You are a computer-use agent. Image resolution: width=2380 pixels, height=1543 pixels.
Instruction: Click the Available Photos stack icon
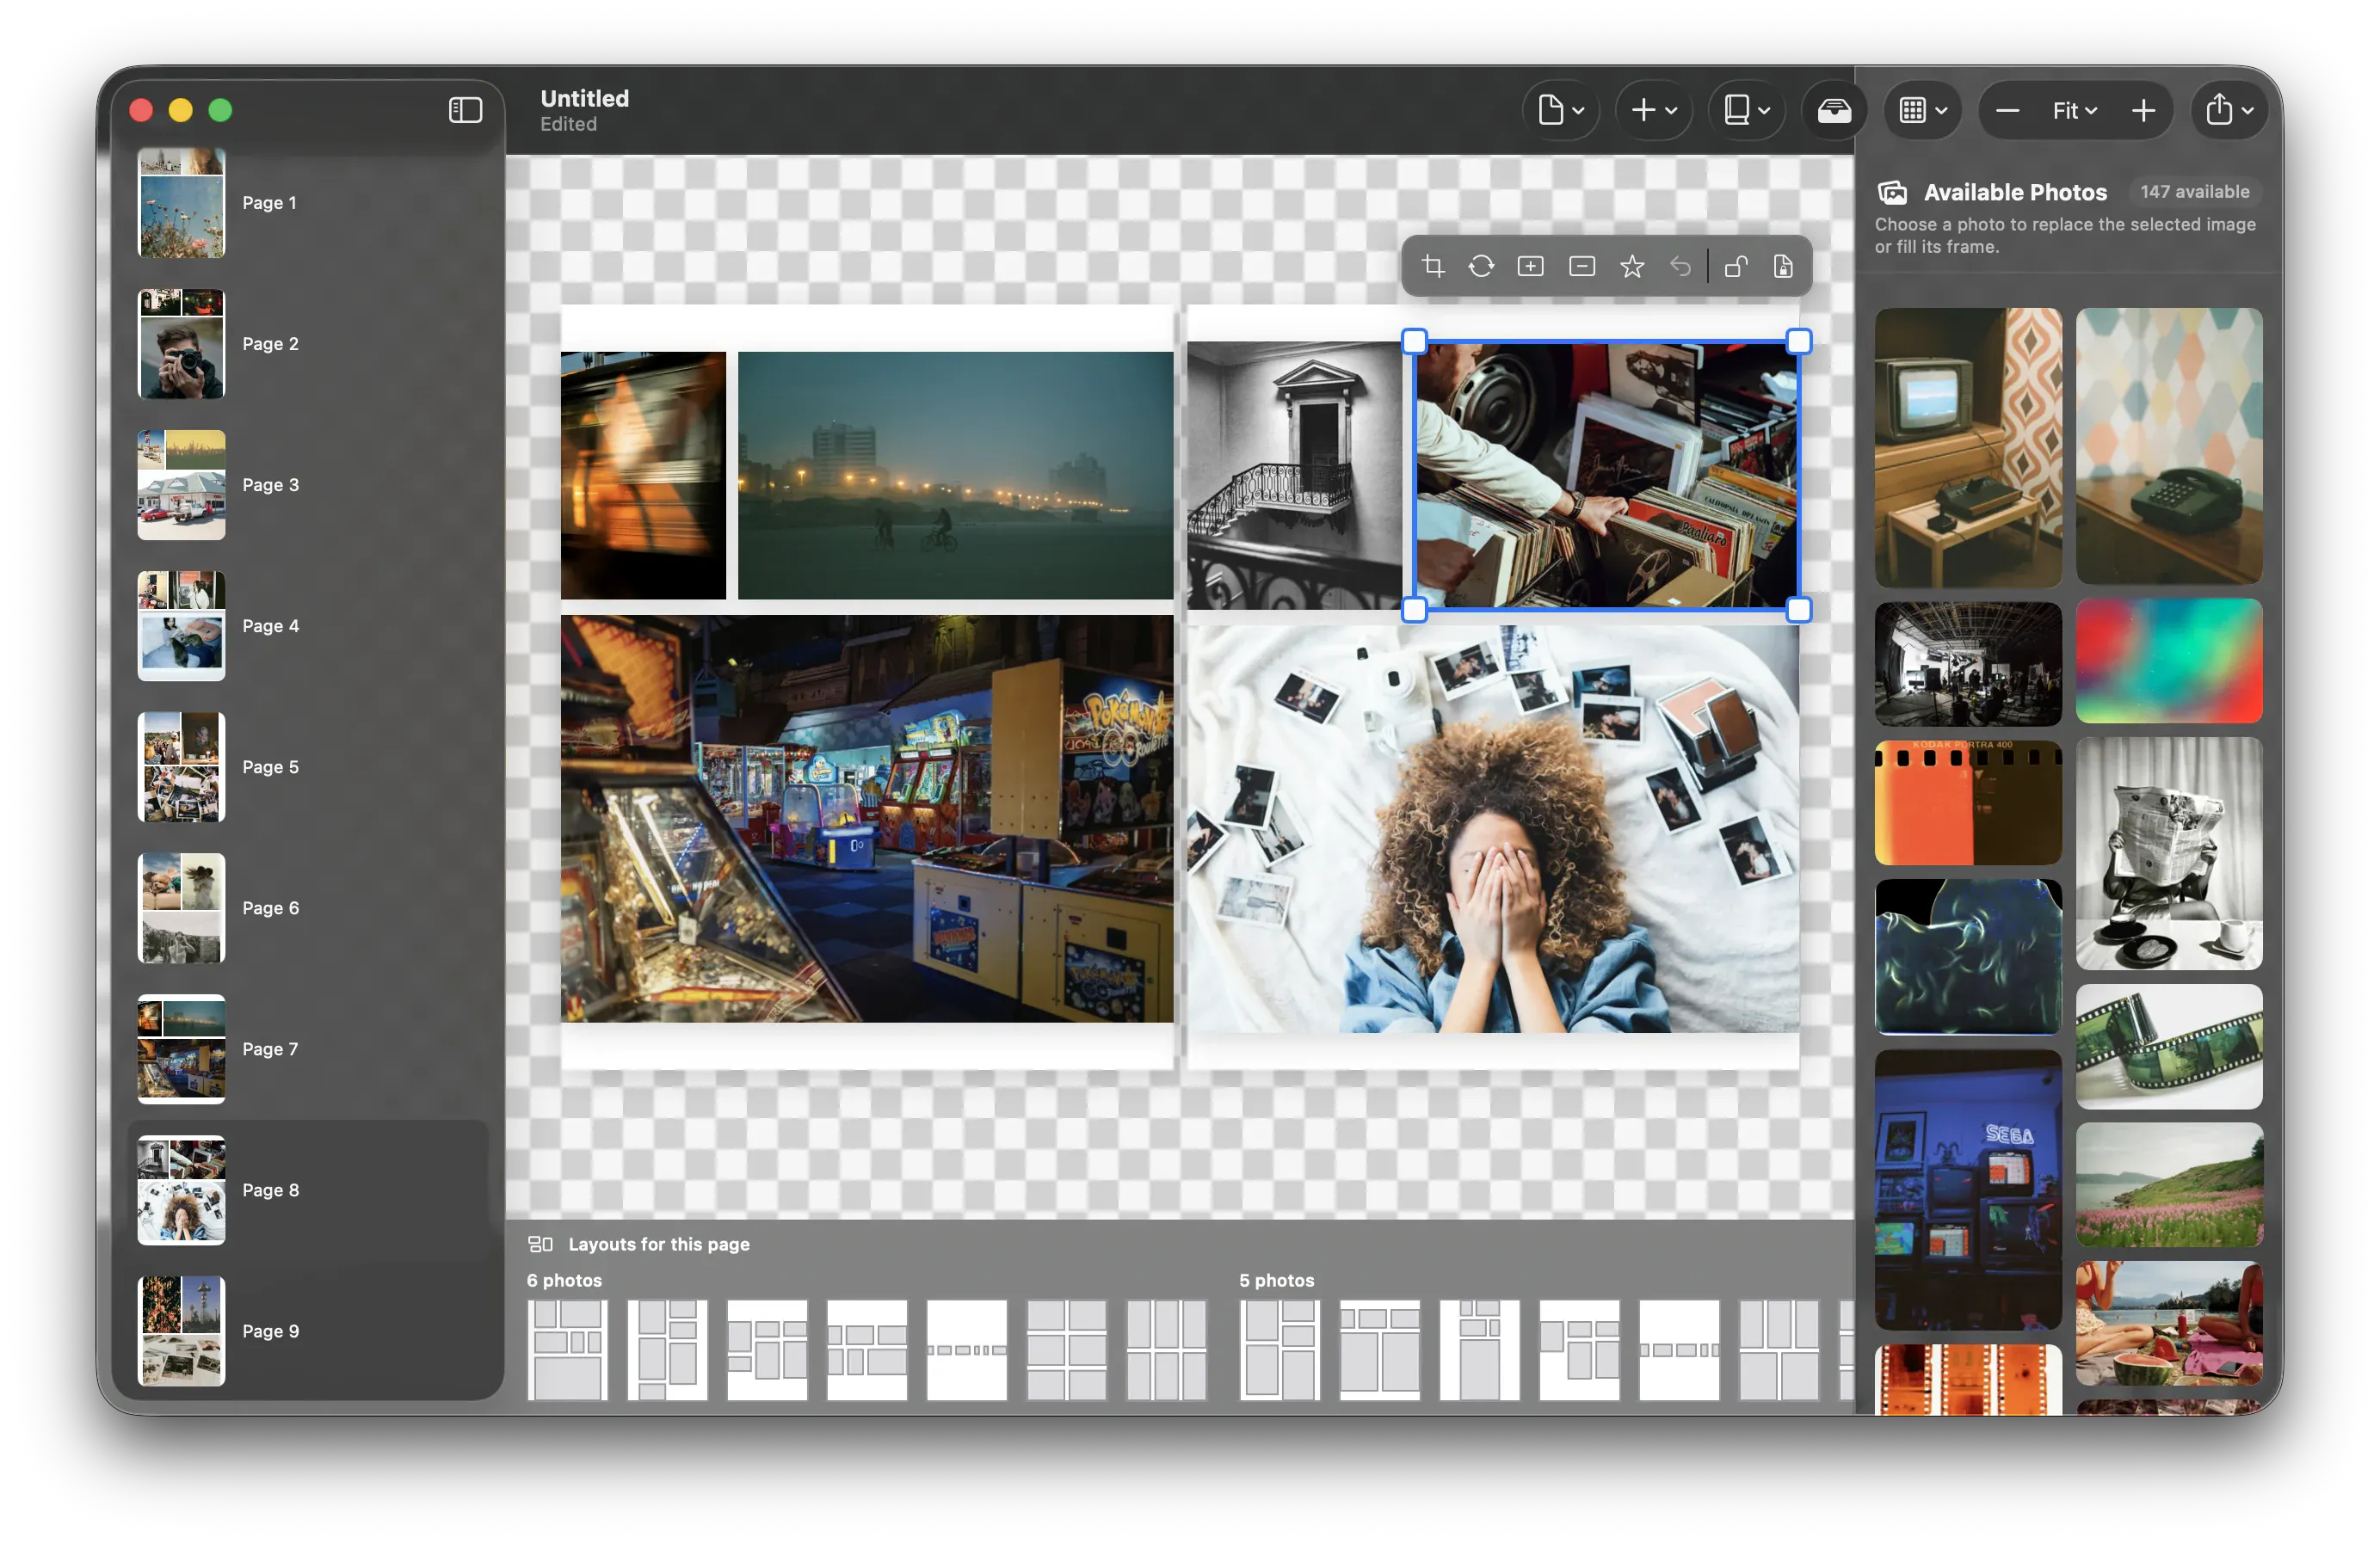click(x=1892, y=192)
